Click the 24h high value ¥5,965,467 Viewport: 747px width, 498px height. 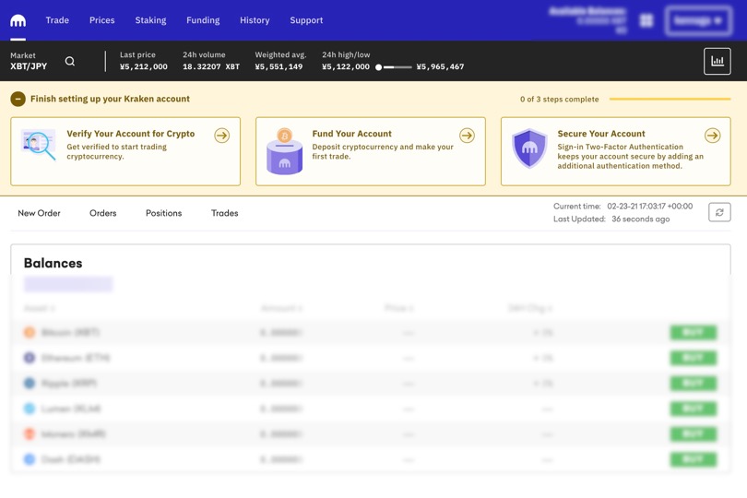point(440,66)
